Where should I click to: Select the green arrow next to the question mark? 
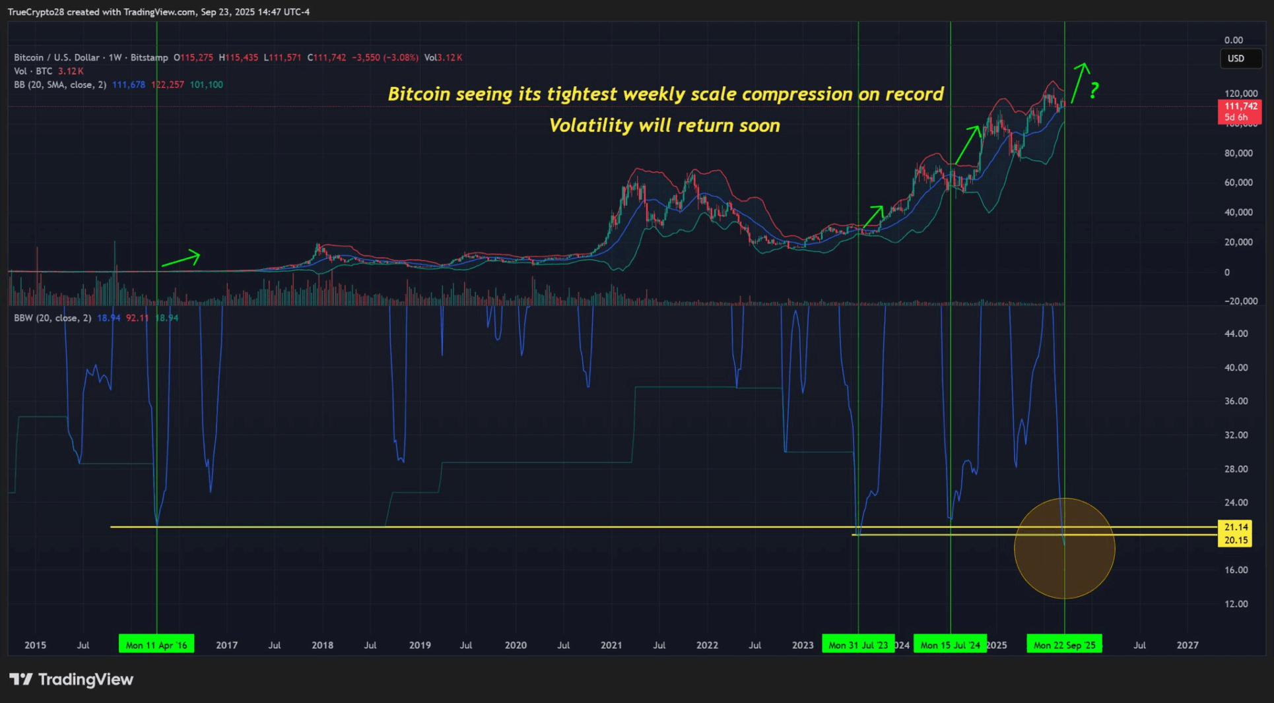pos(1079,82)
